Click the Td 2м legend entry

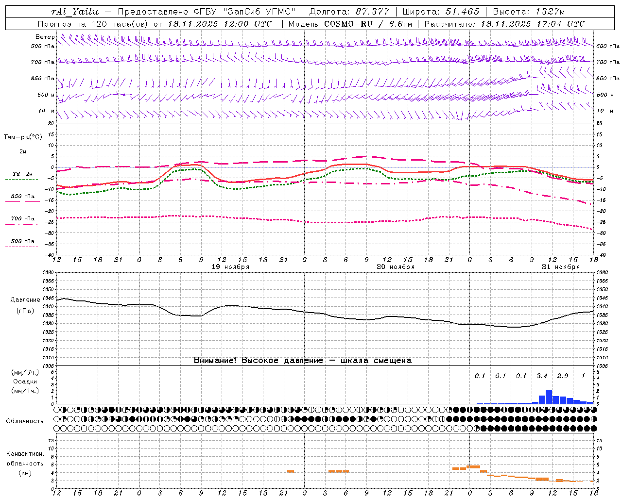click(x=22, y=174)
